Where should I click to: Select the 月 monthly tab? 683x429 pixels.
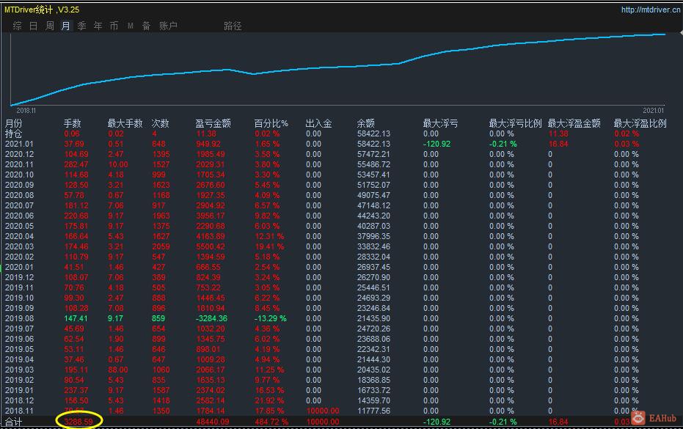(x=66, y=26)
